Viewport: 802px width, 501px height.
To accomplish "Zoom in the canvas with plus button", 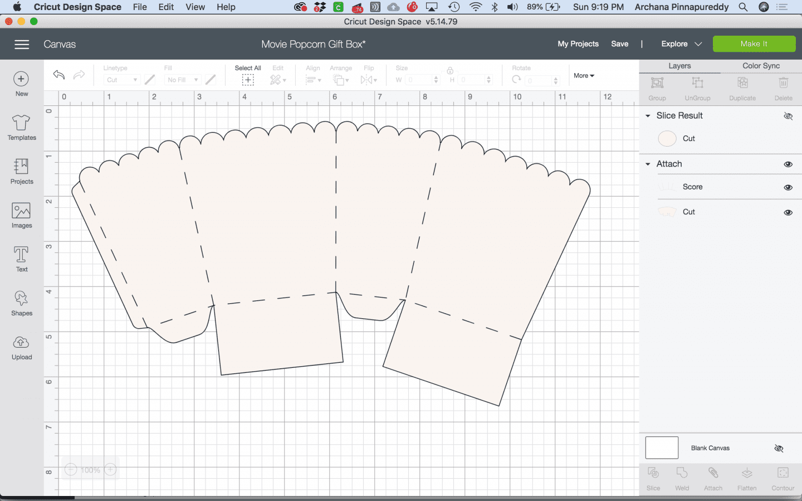I will (x=110, y=470).
